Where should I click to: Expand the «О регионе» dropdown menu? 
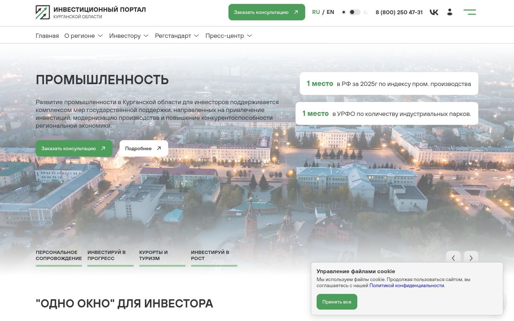[84, 36]
